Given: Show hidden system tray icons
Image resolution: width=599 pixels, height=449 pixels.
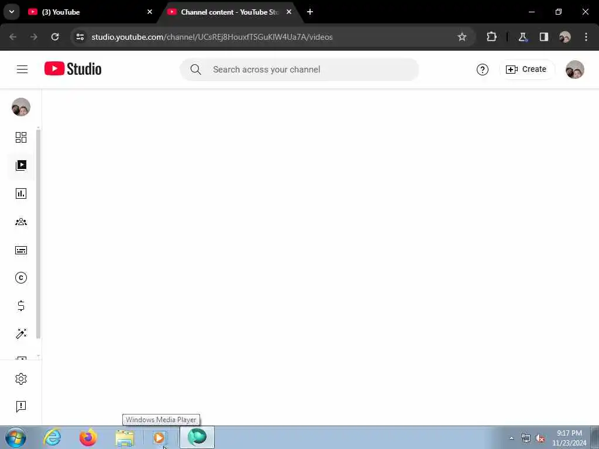Looking at the screenshot, I should (x=511, y=438).
